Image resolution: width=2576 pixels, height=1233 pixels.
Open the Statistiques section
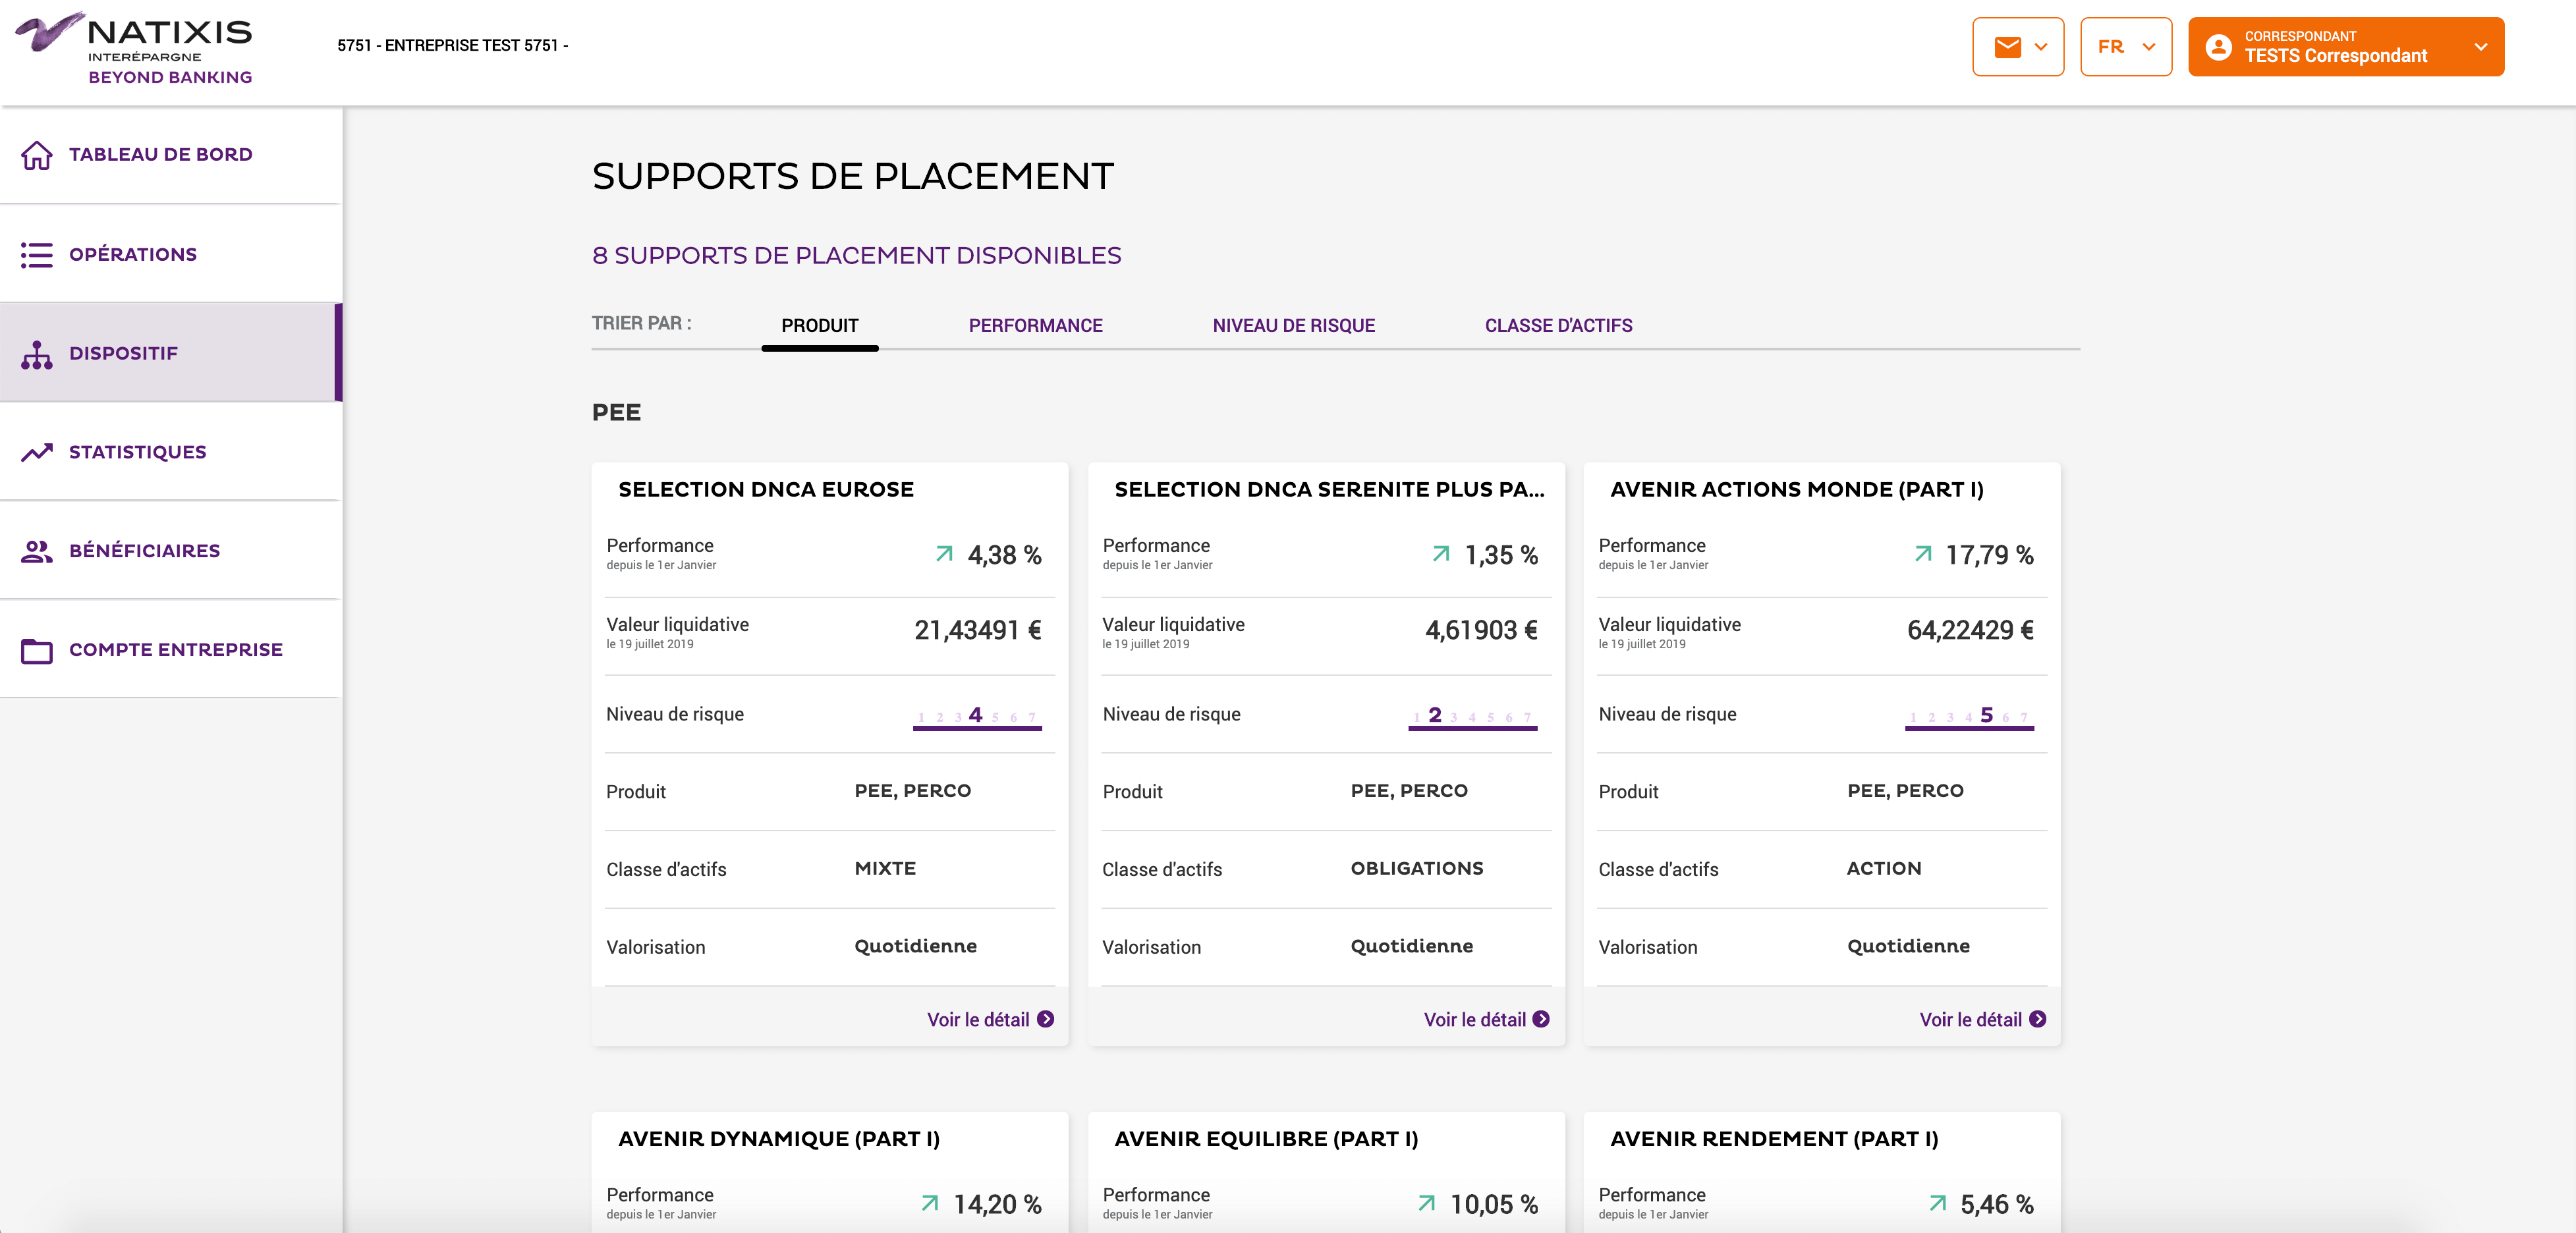[x=171, y=452]
